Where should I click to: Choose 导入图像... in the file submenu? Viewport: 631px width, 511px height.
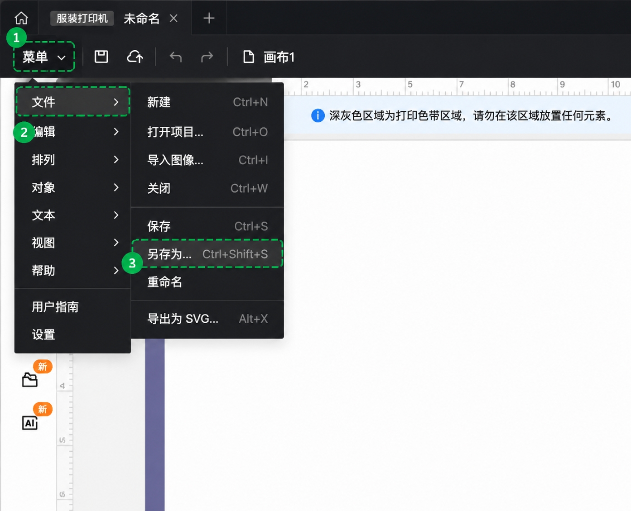tap(207, 160)
